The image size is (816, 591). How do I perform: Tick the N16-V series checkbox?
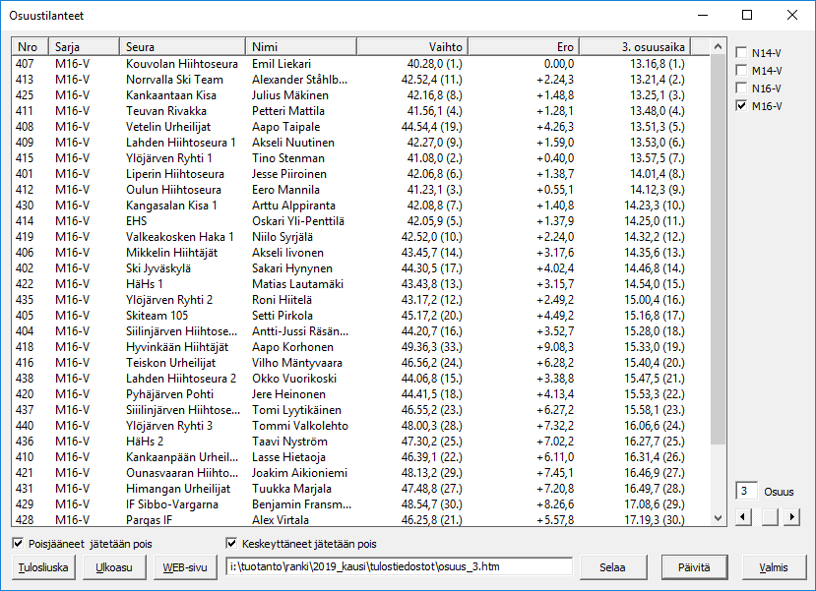pos(742,89)
